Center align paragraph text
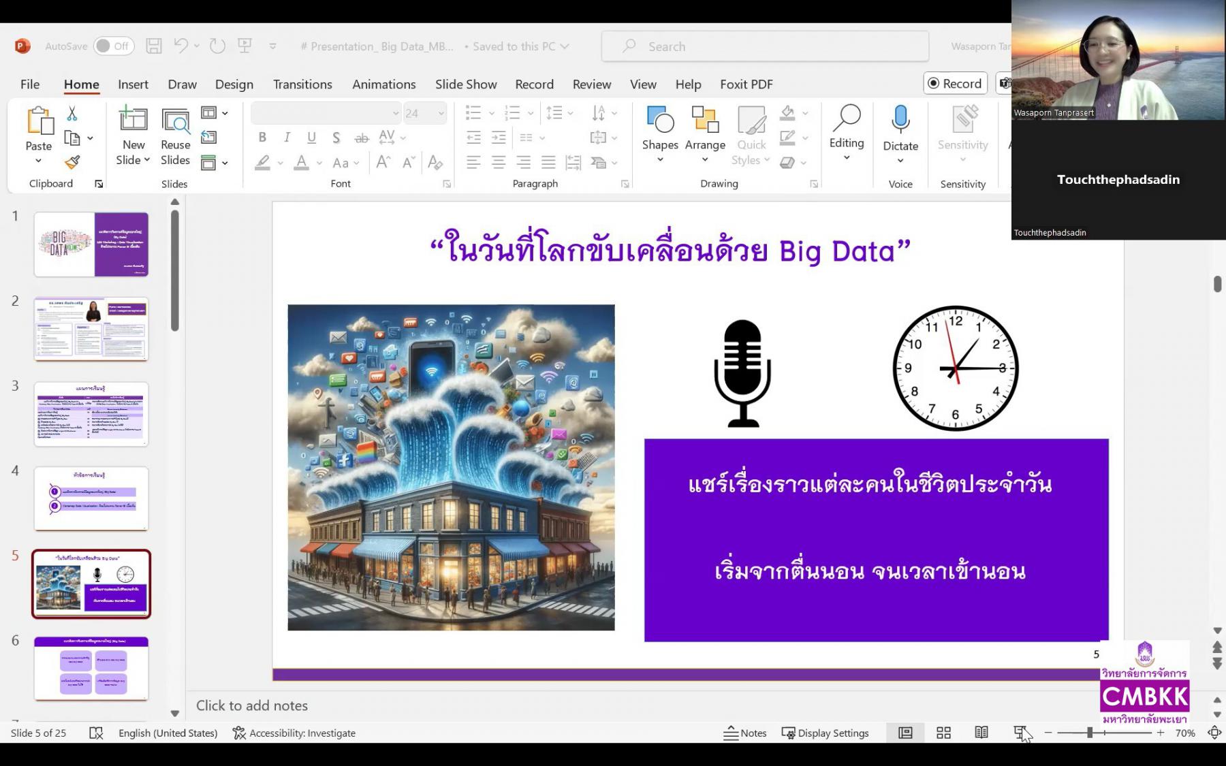The image size is (1226, 766). click(499, 162)
